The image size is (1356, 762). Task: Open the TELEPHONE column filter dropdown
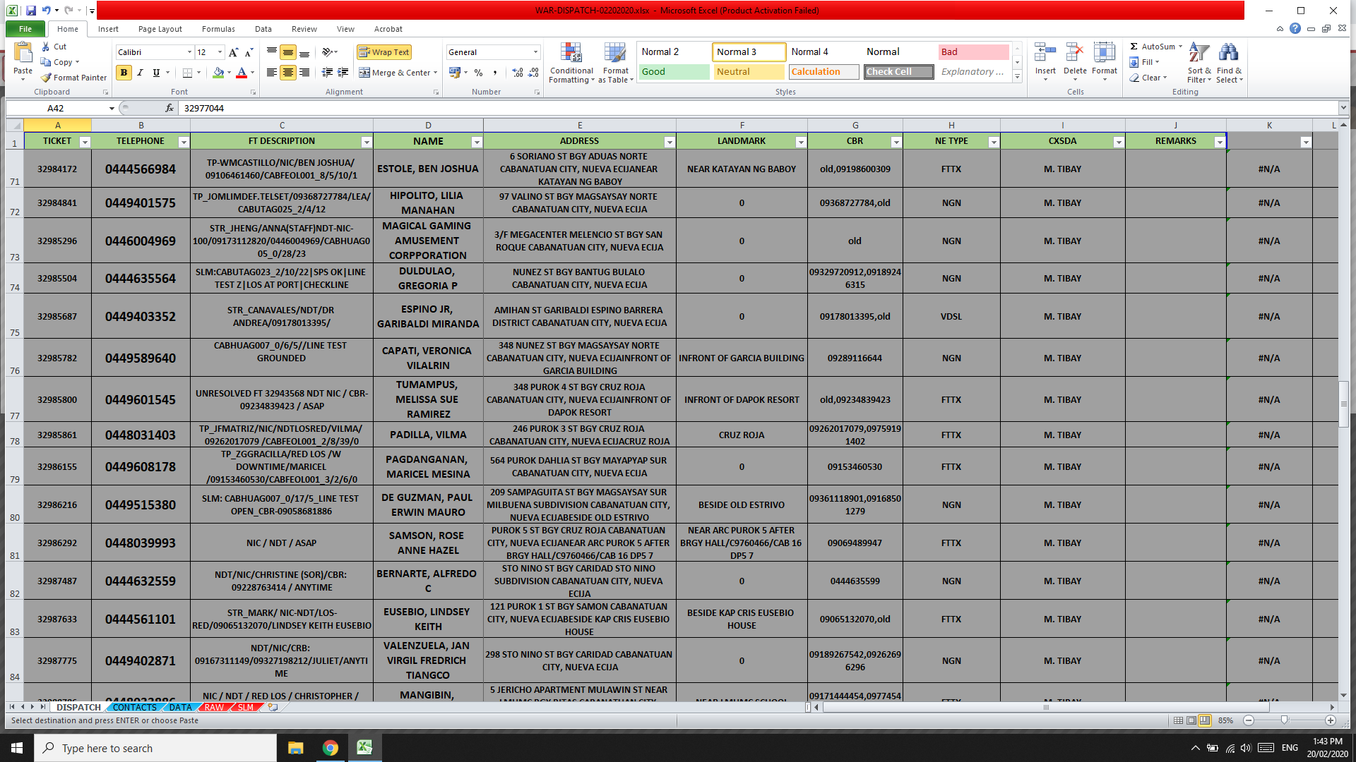click(184, 142)
